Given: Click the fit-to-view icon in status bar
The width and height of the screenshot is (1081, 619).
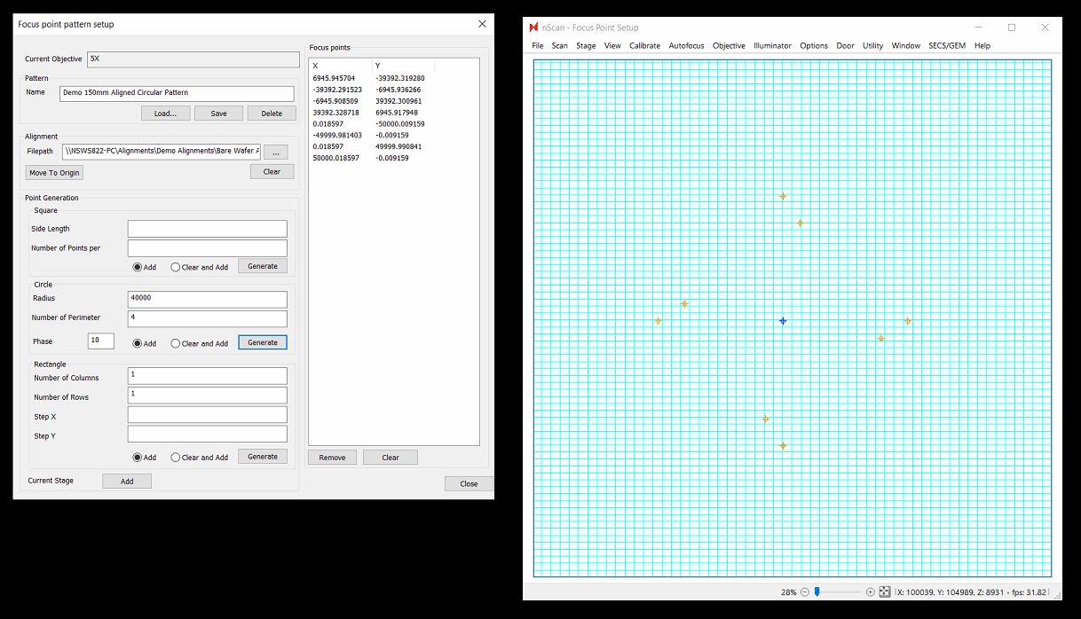Looking at the screenshot, I should tap(884, 592).
